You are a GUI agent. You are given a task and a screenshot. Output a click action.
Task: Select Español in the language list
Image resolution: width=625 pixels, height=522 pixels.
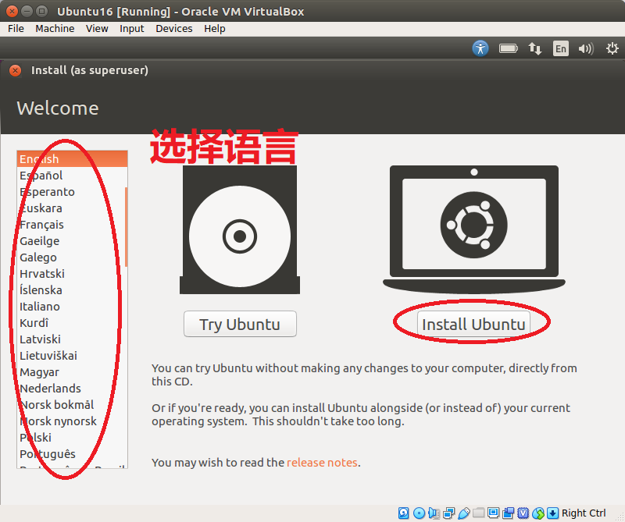coord(71,176)
